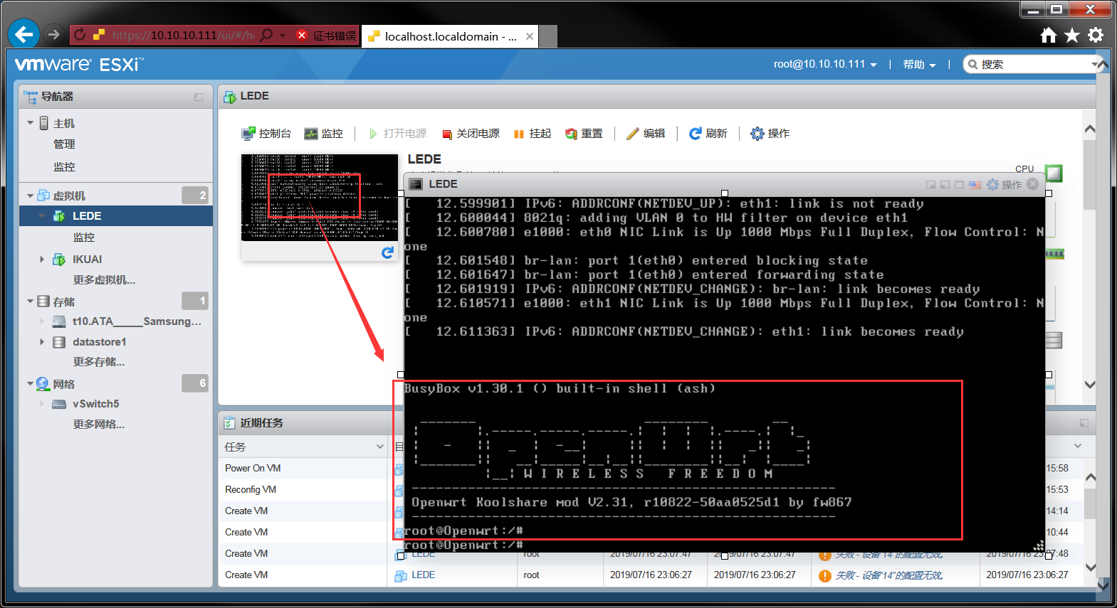Viewport: 1117px width, 608px height.
Task: Select datastore1 in navigator
Action: (99, 342)
